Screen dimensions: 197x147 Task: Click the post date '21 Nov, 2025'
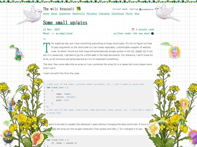click(x=51, y=29)
